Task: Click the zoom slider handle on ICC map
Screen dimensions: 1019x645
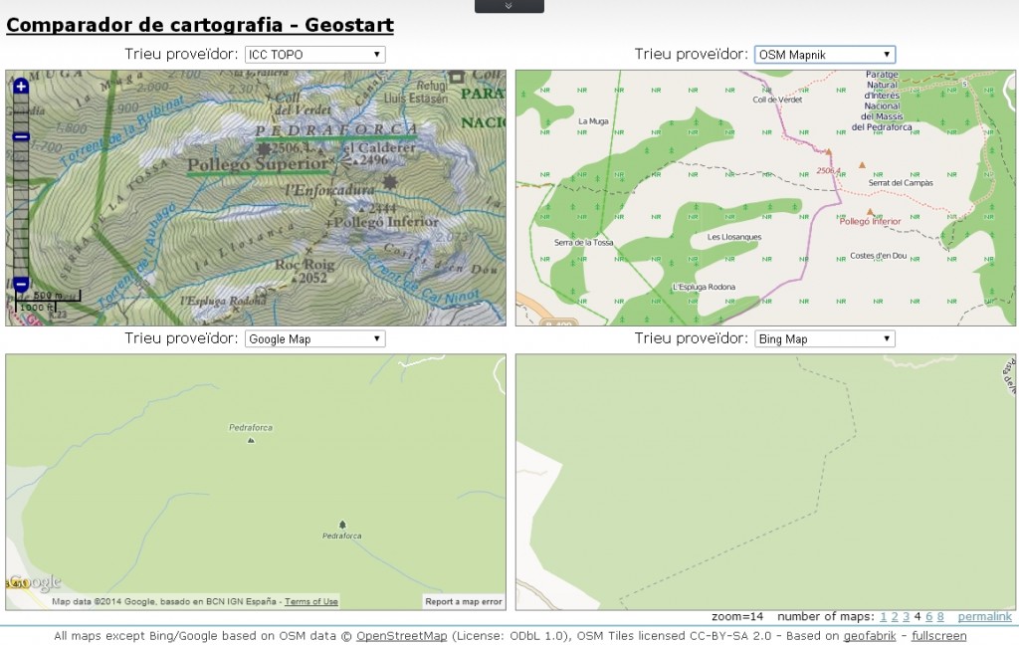Action: click(x=21, y=136)
